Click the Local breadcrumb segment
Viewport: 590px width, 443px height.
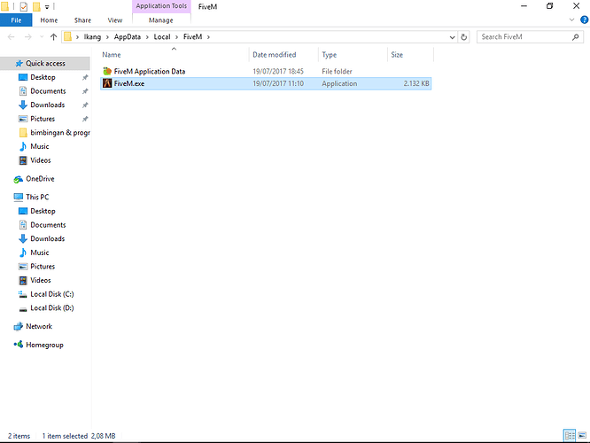(x=162, y=37)
